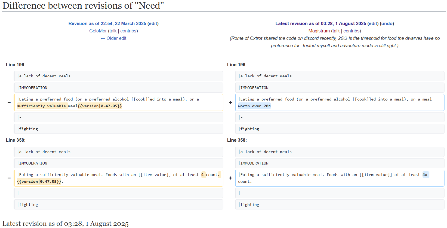Open Magistrum's user page
Viewport: 447px width, 228px height.
(x=319, y=31)
